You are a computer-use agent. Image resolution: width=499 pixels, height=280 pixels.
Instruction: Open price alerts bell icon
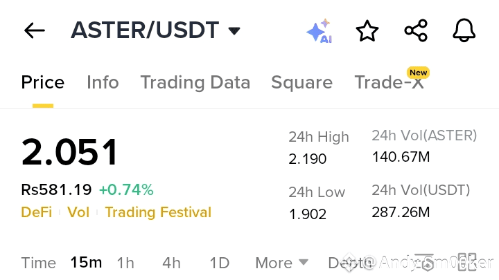click(464, 30)
